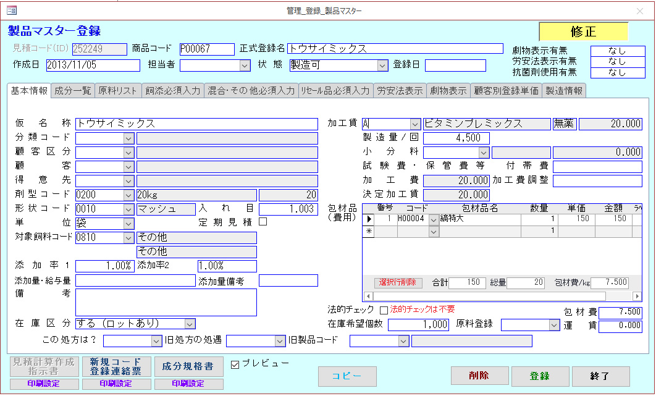Enable the 法的チェック checkbox

[x=384, y=310]
